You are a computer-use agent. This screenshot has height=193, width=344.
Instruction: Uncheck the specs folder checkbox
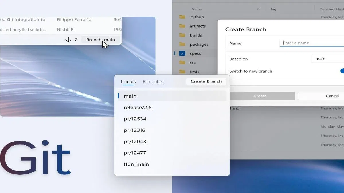(182, 53)
